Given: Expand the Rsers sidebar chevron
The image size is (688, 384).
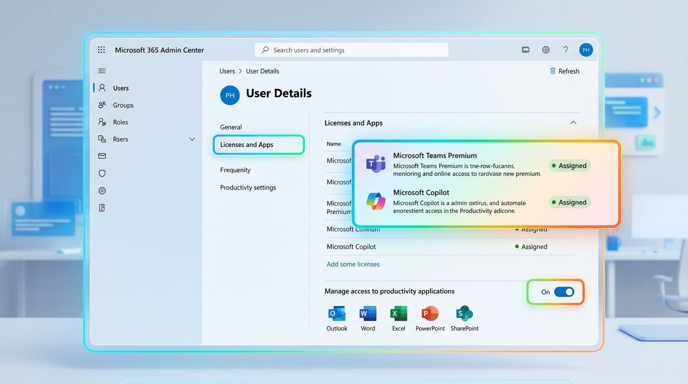Looking at the screenshot, I should (191, 139).
